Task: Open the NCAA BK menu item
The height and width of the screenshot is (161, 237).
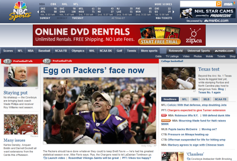Action: [x=105, y=51]
